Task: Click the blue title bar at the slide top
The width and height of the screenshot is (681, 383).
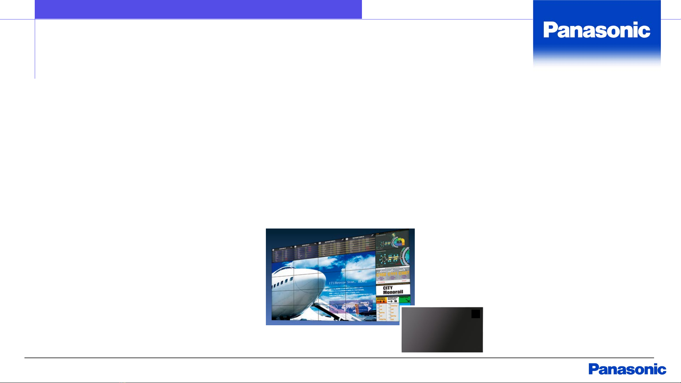Action: (198, 9)
